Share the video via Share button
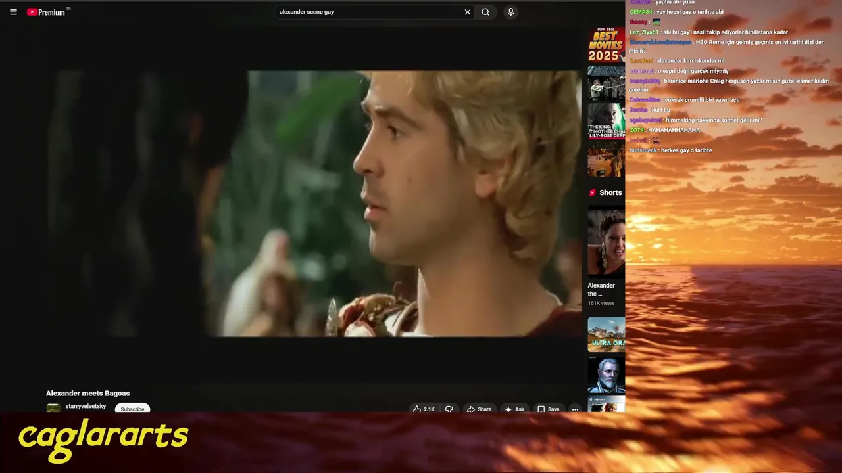 (x=479, y=409)
